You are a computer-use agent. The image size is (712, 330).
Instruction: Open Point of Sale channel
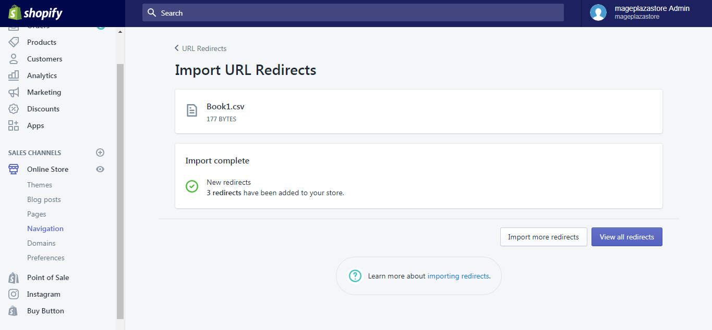coord(48,277)
